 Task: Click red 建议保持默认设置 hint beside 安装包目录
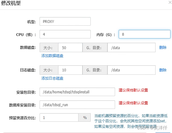tap(133, 90)
